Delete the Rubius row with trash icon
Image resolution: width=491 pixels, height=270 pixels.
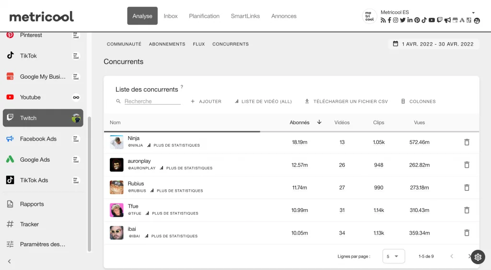[x=467, y=188]
